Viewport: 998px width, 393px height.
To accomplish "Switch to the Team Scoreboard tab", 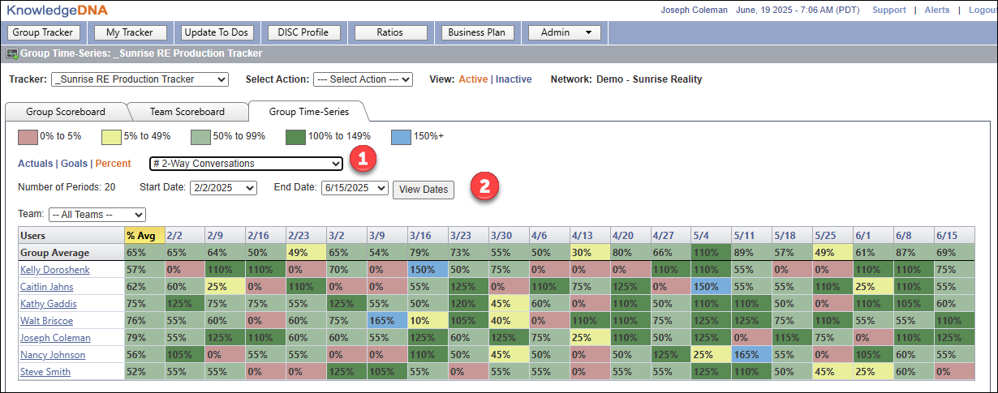I will click(x=187, y=112).
